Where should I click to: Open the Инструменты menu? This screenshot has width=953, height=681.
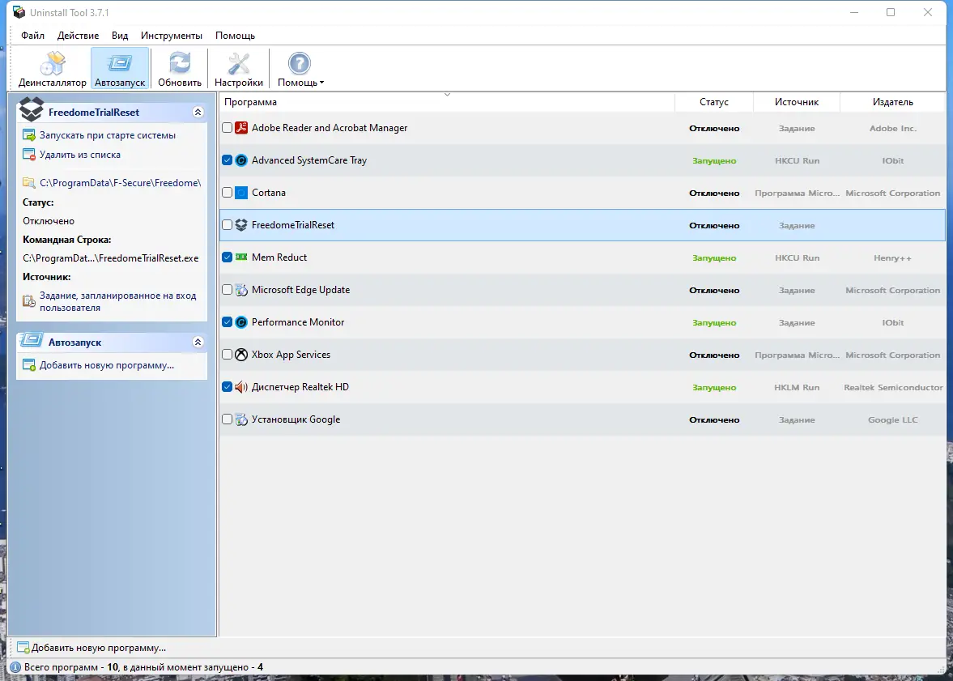tap(172, 36)
